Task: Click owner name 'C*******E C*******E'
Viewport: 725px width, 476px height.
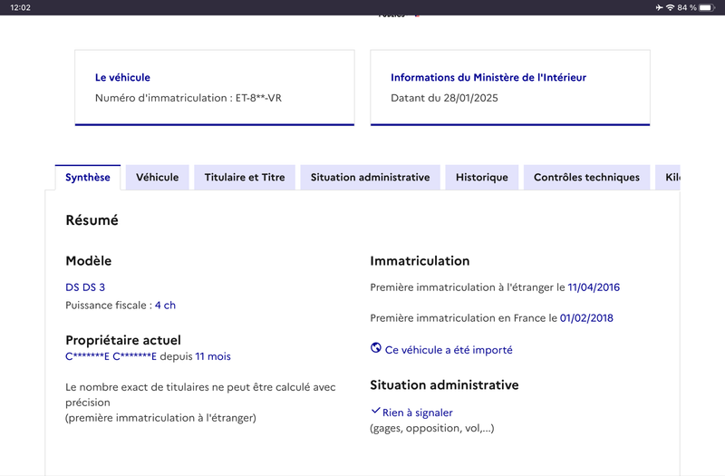Action: (x=111, y=356)
